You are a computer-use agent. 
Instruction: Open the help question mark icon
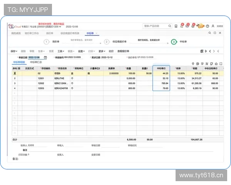(208, 26)
